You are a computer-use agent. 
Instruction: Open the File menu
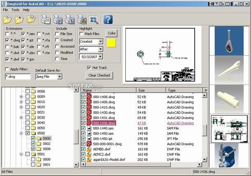point(5,10)
